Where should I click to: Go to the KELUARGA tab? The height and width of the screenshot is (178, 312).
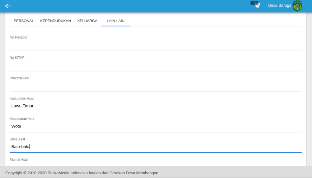(87, 21)
